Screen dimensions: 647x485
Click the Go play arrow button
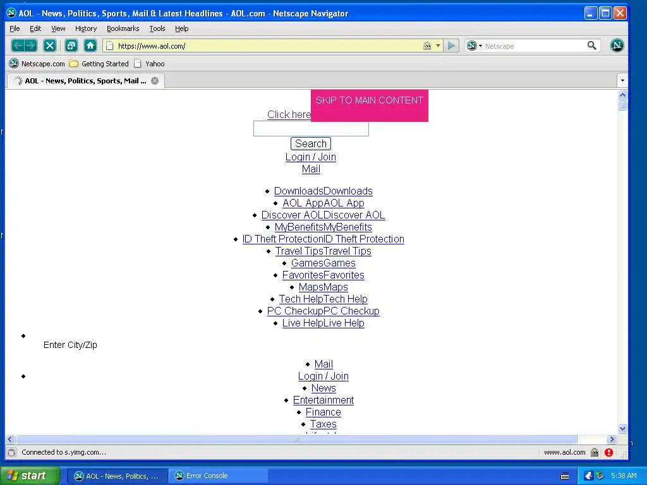(451, 45)
